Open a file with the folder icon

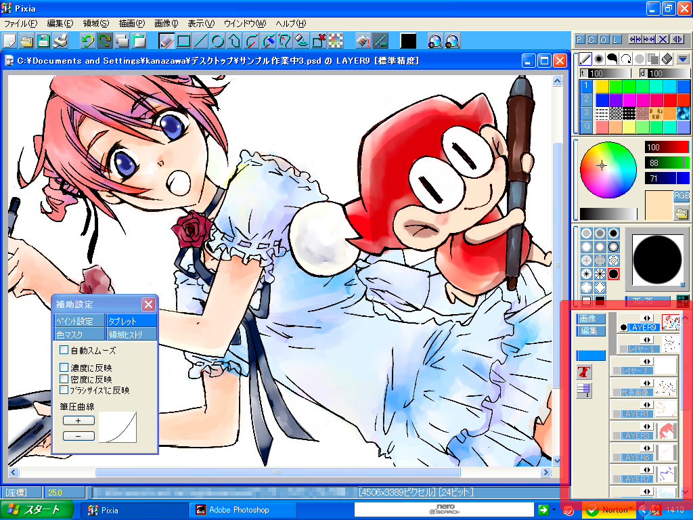coord(26,41)
